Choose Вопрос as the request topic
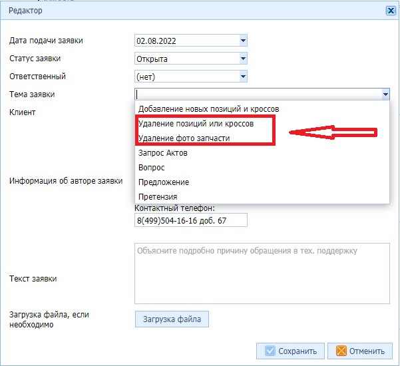400x366 pixels. 152,168
